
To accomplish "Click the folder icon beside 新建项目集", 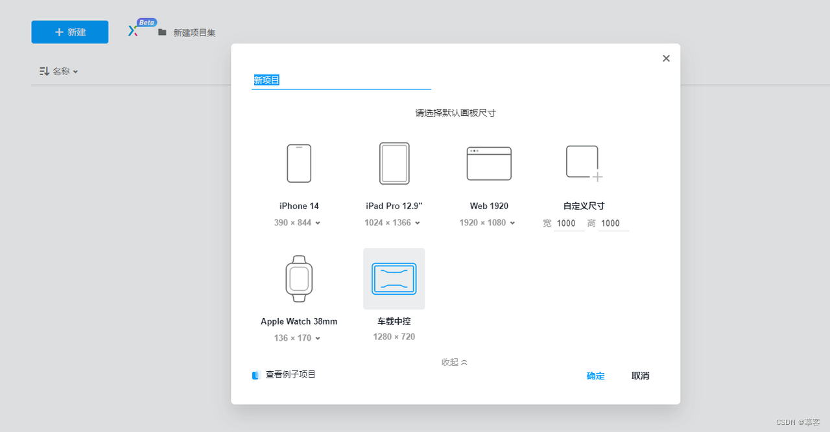I will (162, 32).
